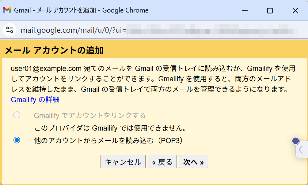Open the Gmailify の詳細 link
This screenshot has height=185, width=308.
(35, 100)
